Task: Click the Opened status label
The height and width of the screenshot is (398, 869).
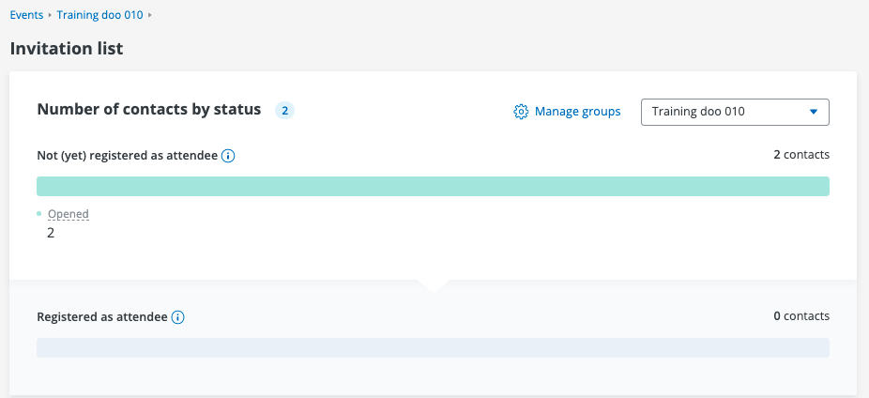Action: click(69, 214)
